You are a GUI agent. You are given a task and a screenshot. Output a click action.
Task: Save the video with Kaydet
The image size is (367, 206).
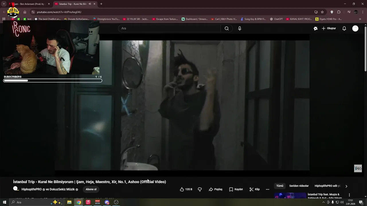pos(236,189)
